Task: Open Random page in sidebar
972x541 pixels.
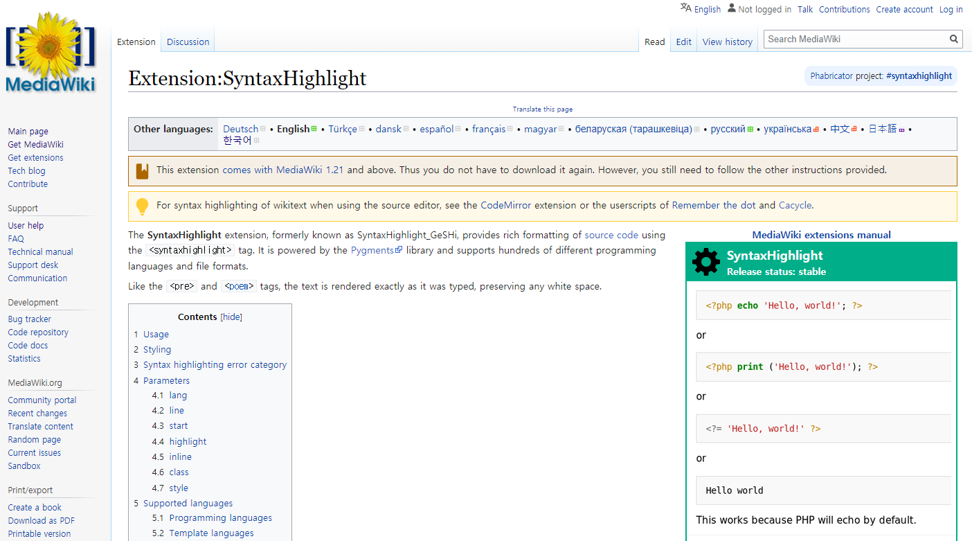Action: (35, 440)
